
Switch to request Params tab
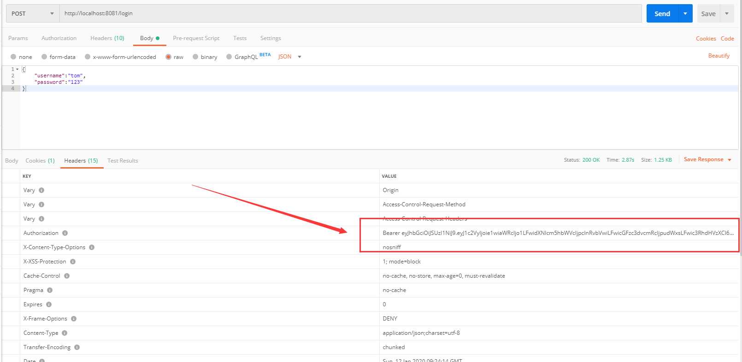[x=18, y=38]
